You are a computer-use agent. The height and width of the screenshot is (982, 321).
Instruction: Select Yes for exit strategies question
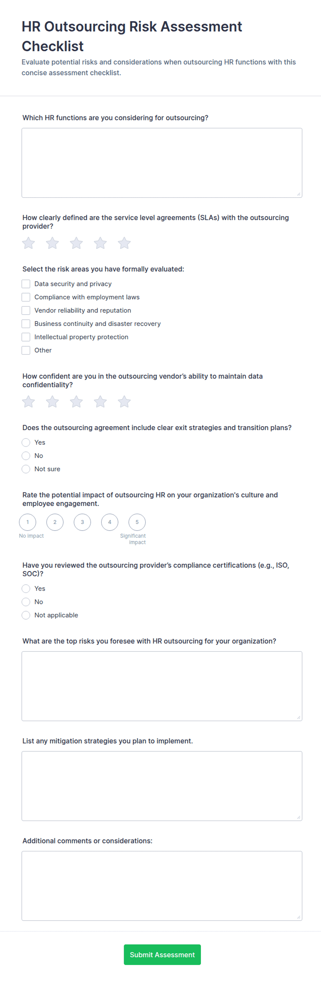[x=26, y=442]
